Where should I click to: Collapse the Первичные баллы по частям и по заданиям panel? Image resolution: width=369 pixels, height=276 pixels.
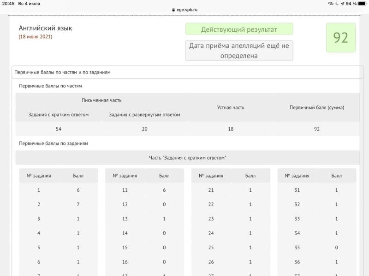click(187, 72)
